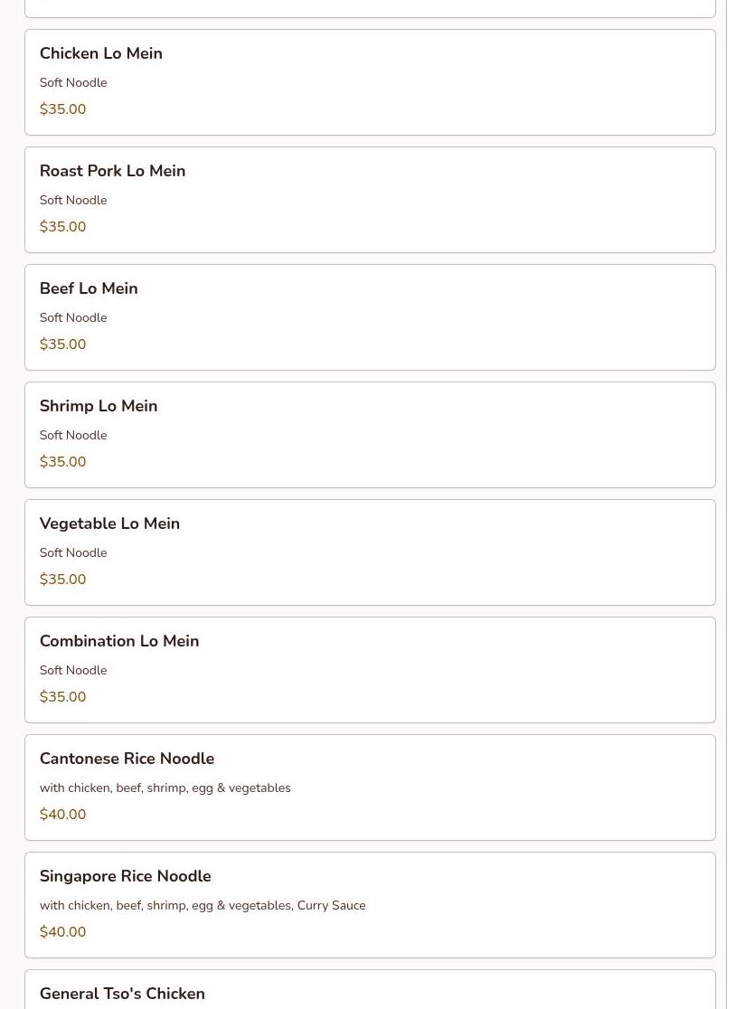Click the Shrimp Lo Mein $35.00 price
The height and width of the screenshot is (1009, 745).
click(x=62, y=462)
